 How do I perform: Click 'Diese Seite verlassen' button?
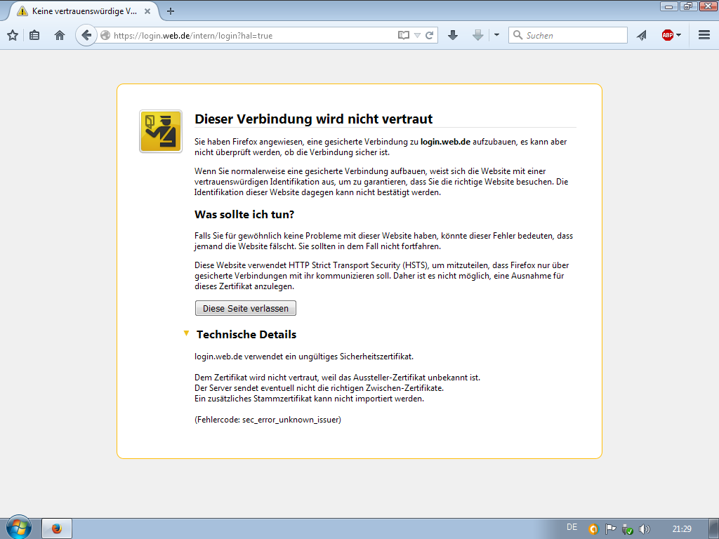(x=246, y=308)
